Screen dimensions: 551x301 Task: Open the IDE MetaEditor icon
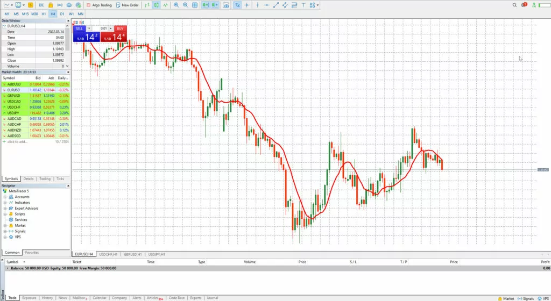[41, 5]
